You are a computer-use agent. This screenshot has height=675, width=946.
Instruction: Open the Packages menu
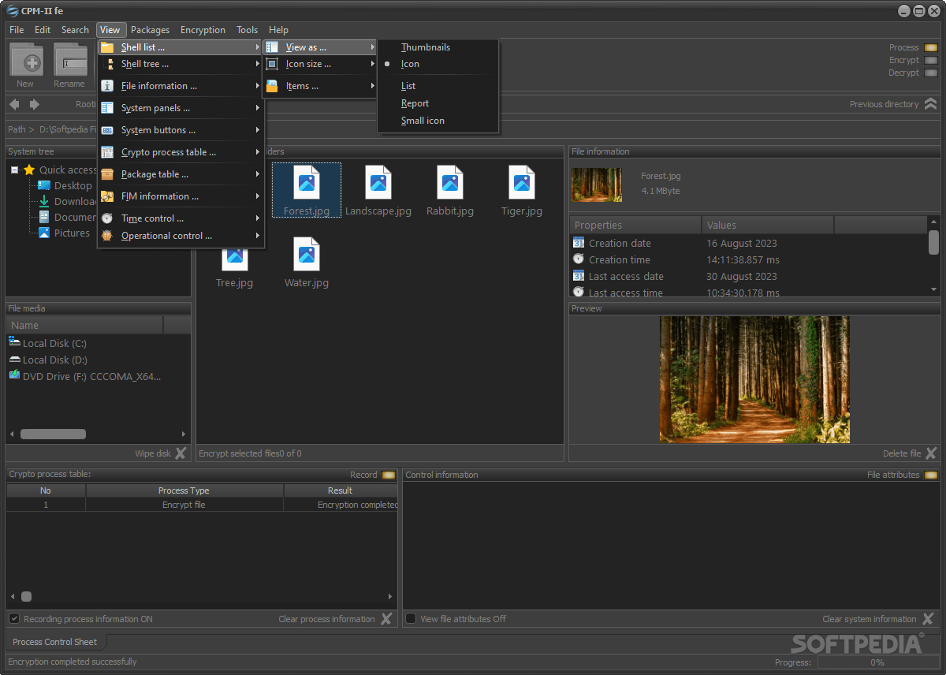tap(150, 30)
